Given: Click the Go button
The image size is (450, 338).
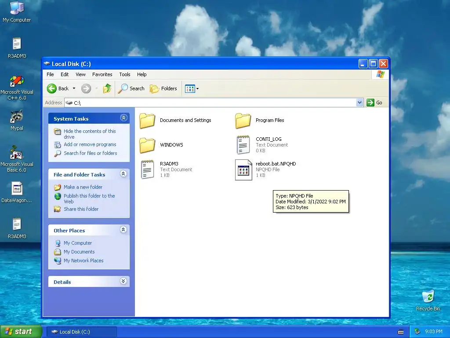Looking at the screenshot, I should [374, 102].
